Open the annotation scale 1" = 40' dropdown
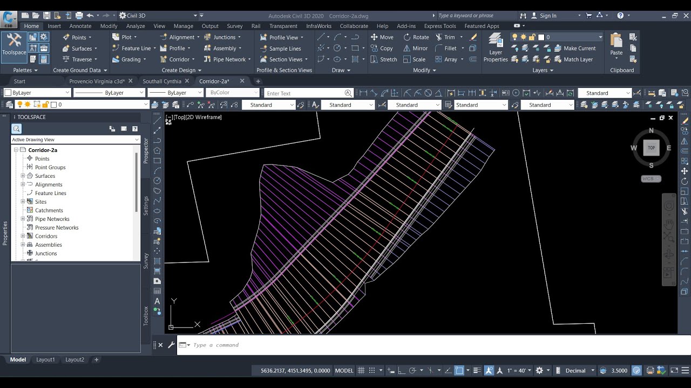This screenshot has height=388, width=691. pos(520,371)
